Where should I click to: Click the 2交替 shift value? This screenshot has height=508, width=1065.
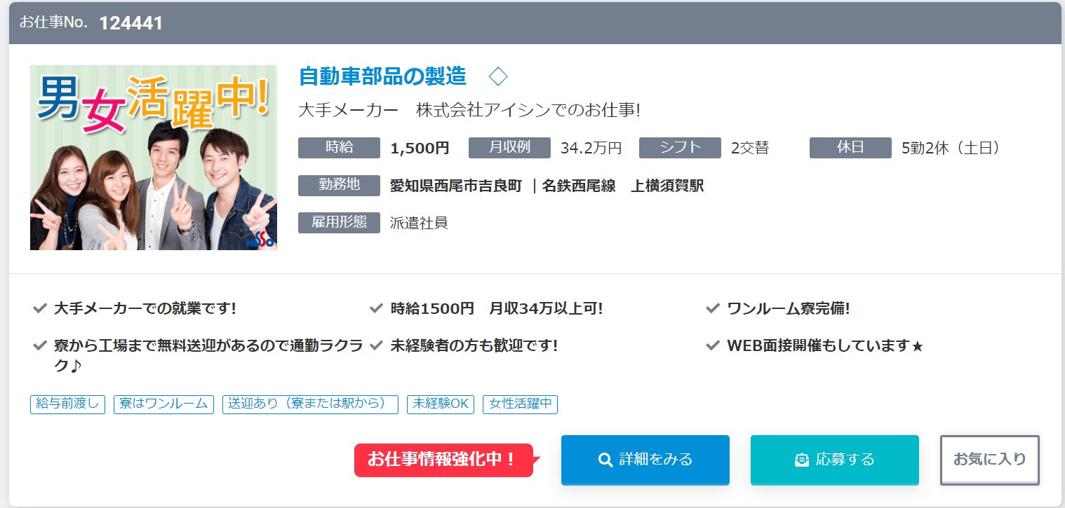tap(750, 149)
